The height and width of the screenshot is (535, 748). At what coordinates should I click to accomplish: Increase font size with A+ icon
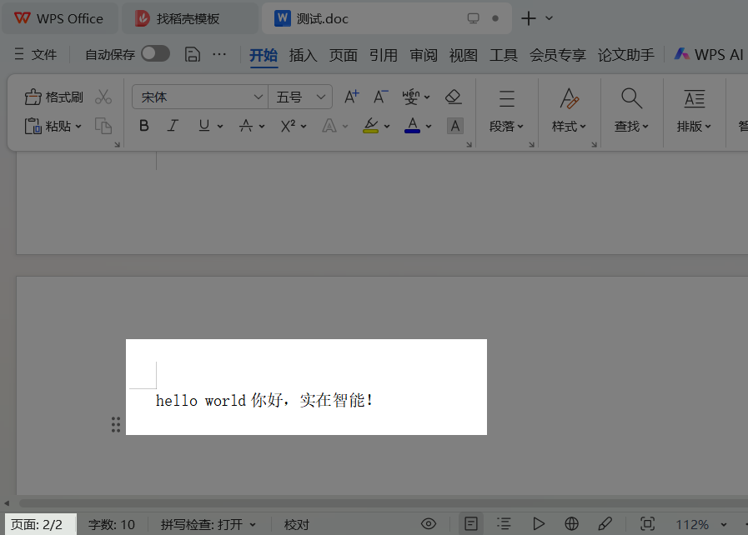click(351, 97)
